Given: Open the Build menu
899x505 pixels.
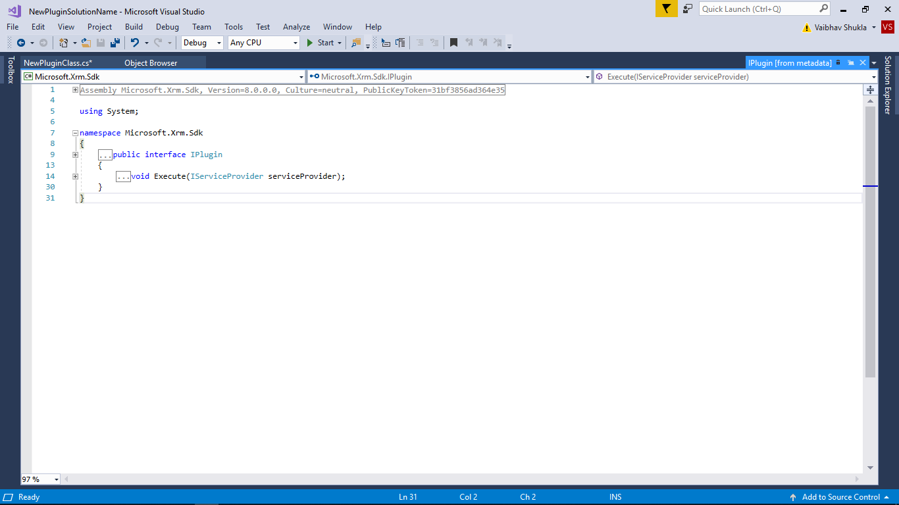Looking at the screenshot, I should (134, 27).
